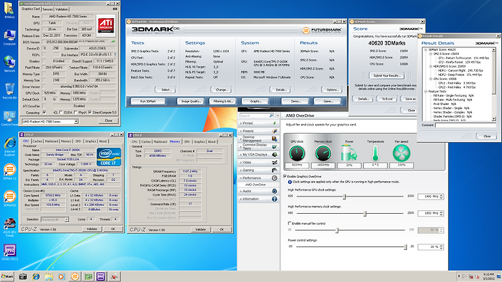Collapse the CPU Score tree node
The height and width of the screenshot is (282, 502).
tap(431, 79)
